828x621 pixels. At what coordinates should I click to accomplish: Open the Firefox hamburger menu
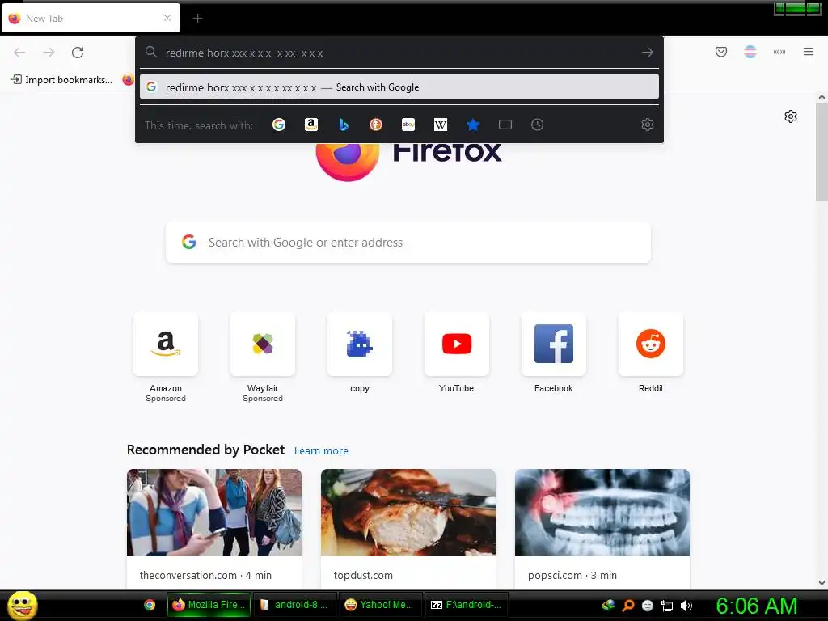pyautogui.click(x=808, y=52)
